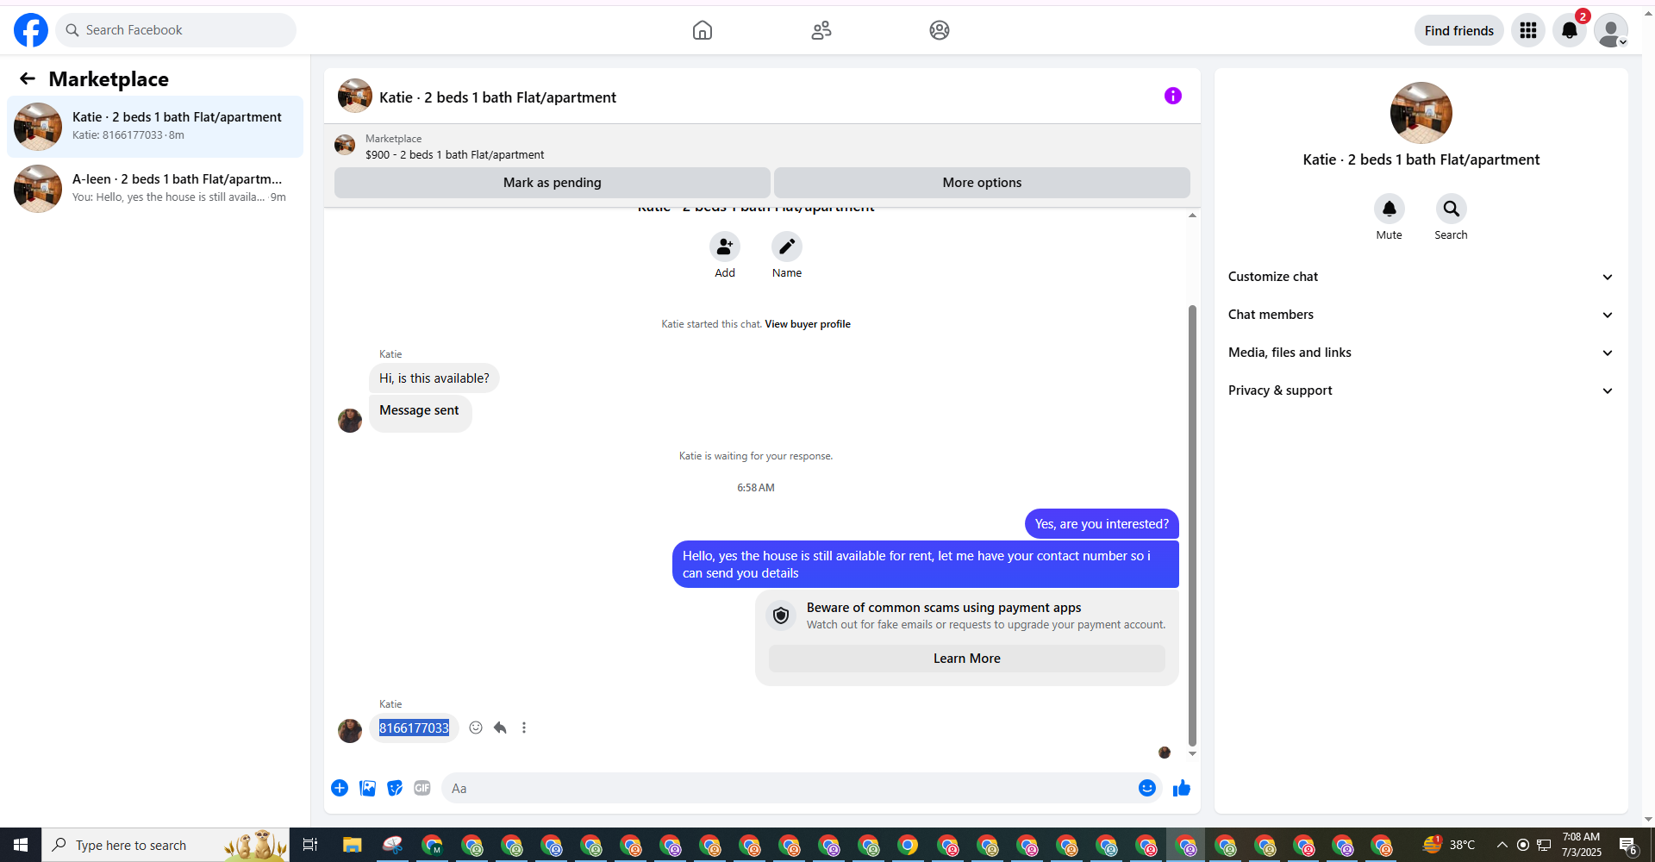Click the 'Message sent' bubble
This screenshot has height=862, width=1655.
420,413
